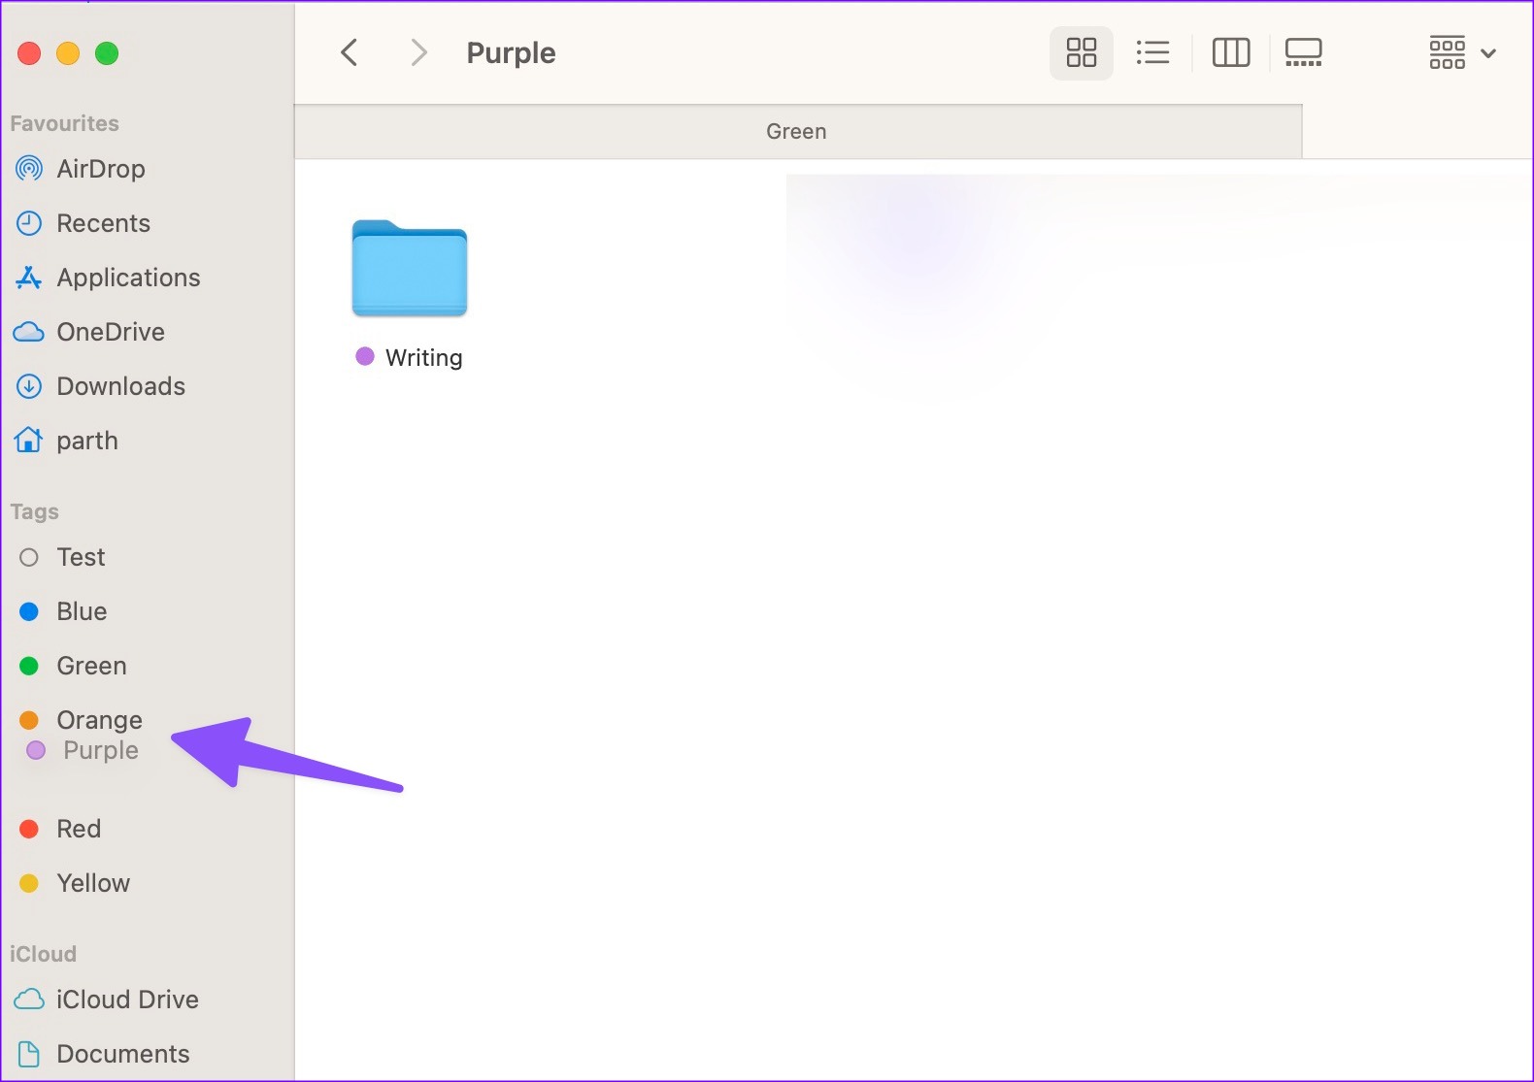This screenshot has height=1082, width=1534.
Task: Show items tagged Red
Action: (x=79, y=829)
